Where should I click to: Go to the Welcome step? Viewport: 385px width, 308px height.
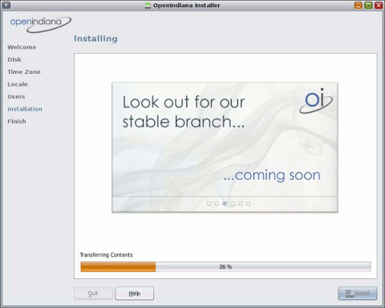(22, 47)
